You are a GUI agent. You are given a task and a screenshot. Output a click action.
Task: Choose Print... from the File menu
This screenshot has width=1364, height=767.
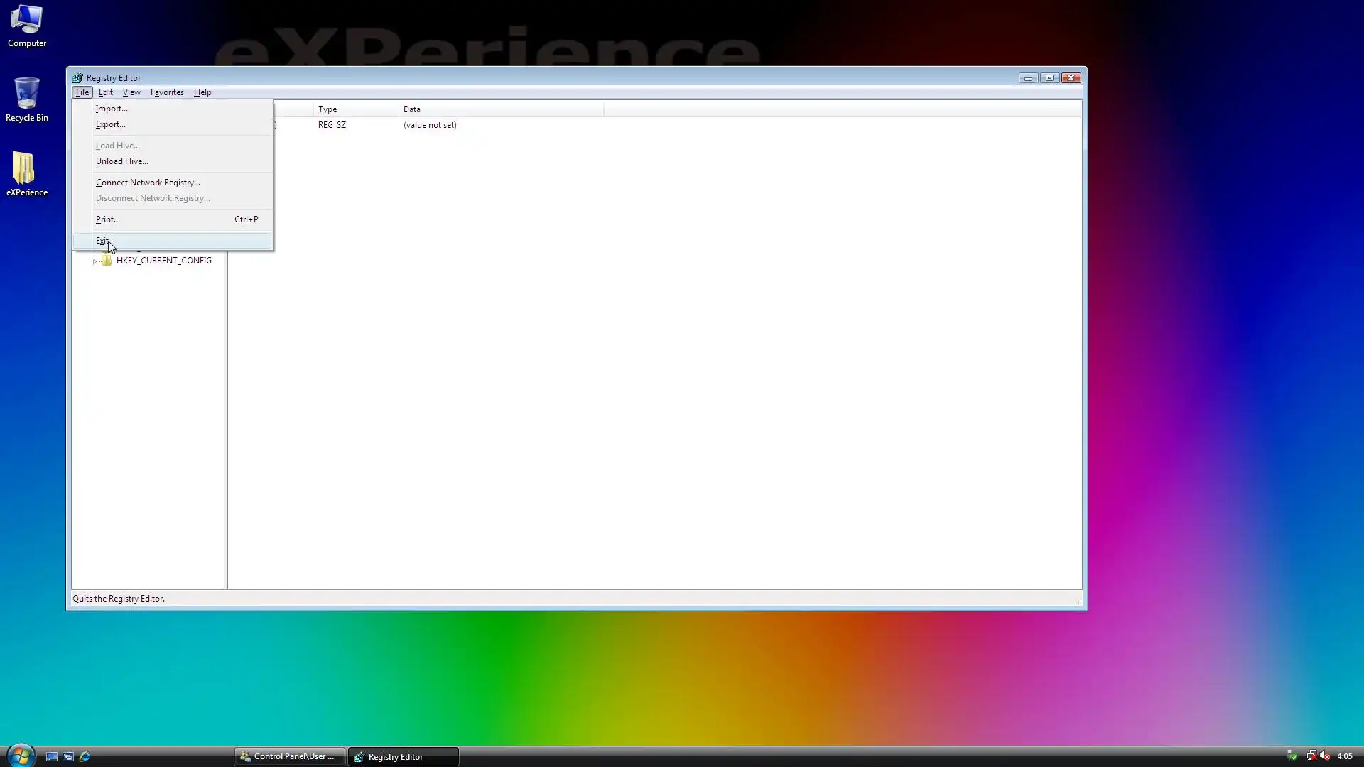click(107, 219)
